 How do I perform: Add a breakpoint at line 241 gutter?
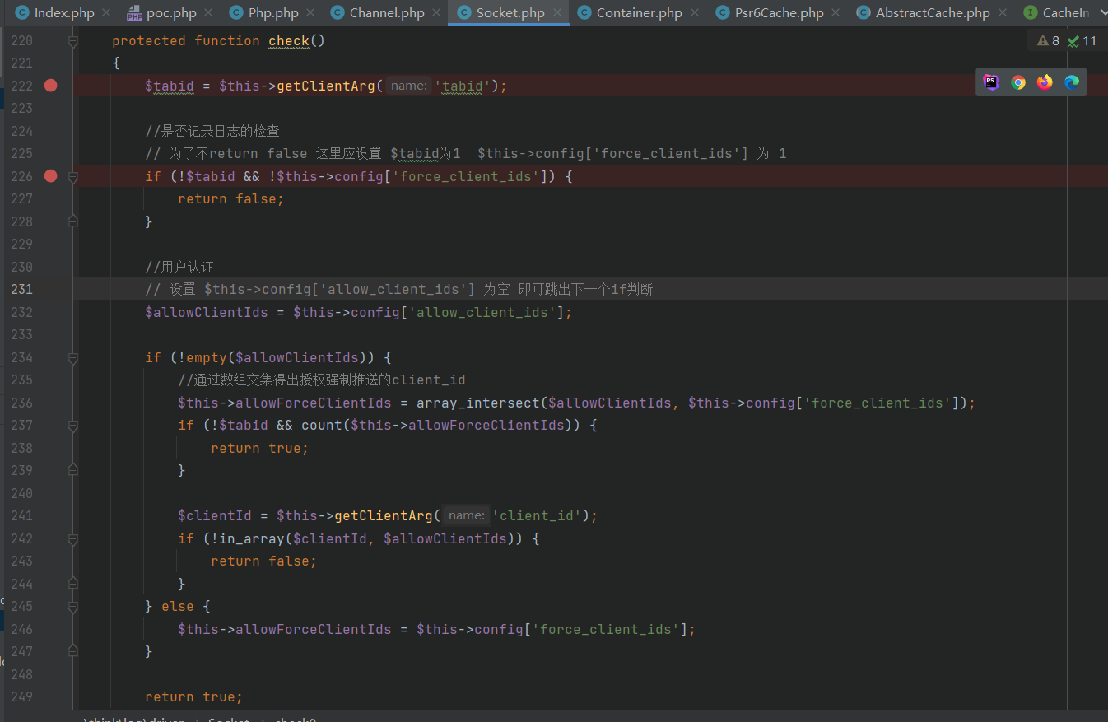coord(51,516)
